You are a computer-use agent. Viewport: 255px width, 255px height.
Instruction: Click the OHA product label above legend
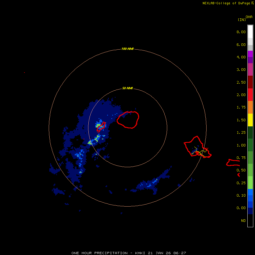[249, 17]
